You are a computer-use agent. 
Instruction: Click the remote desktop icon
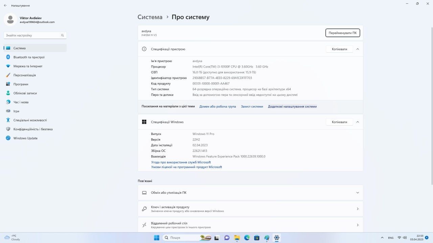coord(144,225)
